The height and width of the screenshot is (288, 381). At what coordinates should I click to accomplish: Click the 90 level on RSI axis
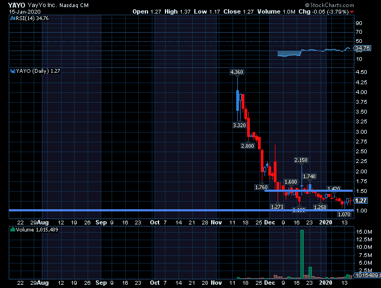[x=359, y=23]
